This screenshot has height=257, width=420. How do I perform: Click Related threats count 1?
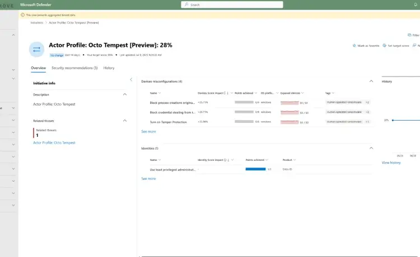pyautogui.click(x=37, y=135)
